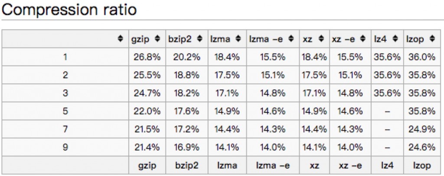Click the lzop footer label

click(421, 166)
